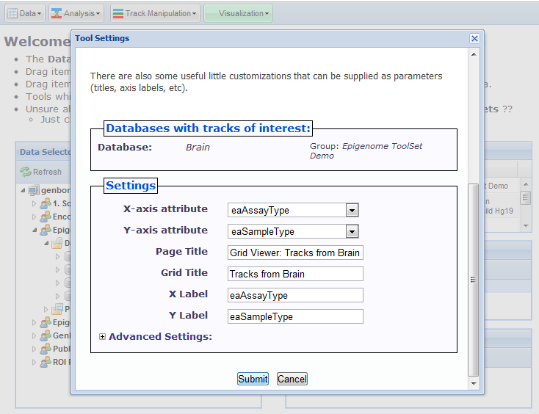Screen dimensions: 539x414
Task: Expand the Advanced Settings section
Action: pyautogui.click(x=102, y=337)
